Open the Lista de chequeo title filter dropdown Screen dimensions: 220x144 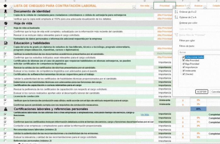[x=134, y=7]
